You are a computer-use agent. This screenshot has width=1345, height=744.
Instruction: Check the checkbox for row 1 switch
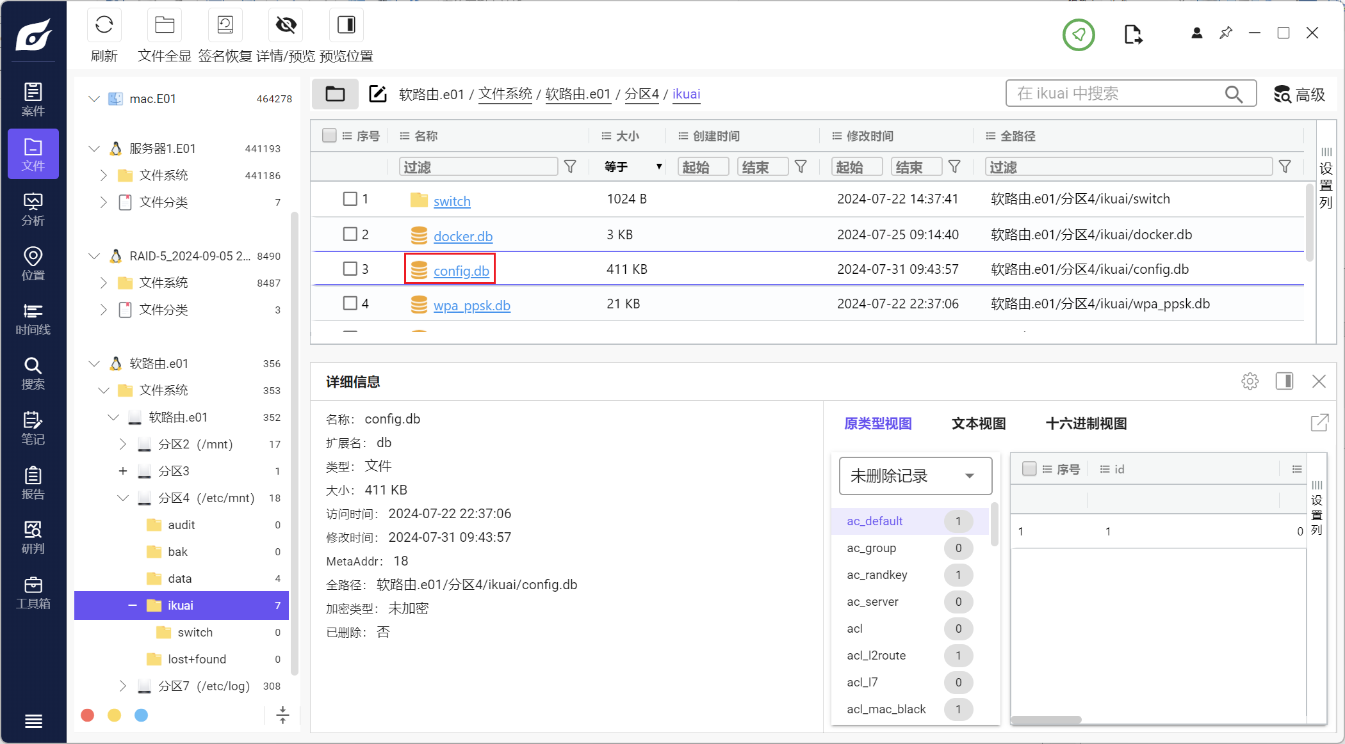point(350,199)
